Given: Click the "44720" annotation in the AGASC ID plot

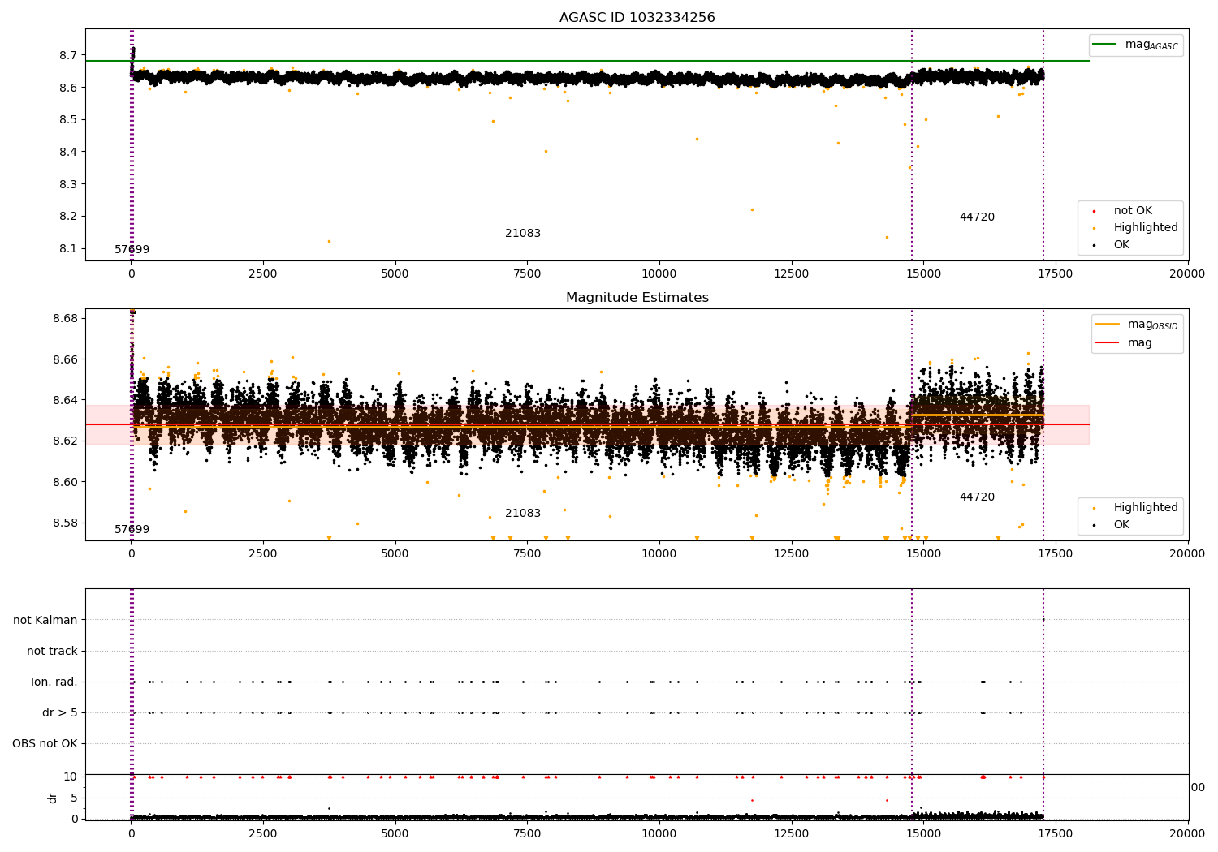Looking at the screenshot, I should click(x=977, y=217).
